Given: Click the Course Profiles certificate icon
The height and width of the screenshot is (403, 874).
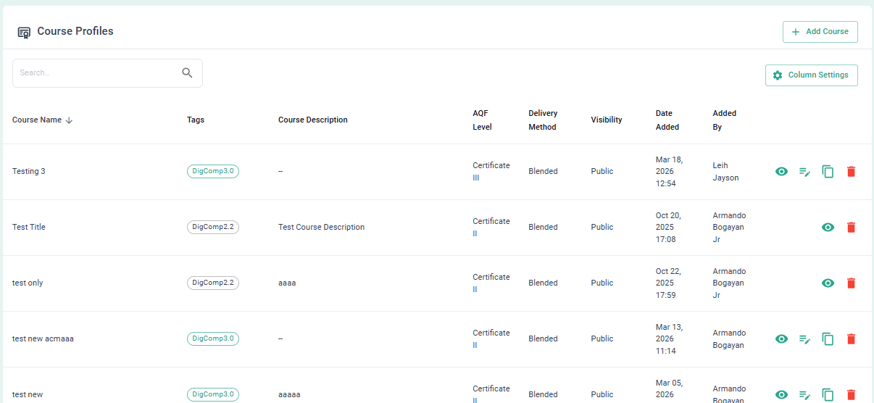Looking at the screenshot, I should (x=24, y=33).
